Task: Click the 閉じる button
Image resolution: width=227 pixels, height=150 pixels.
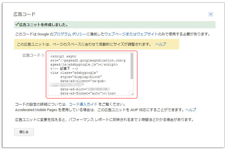Action: coord(24,132)
